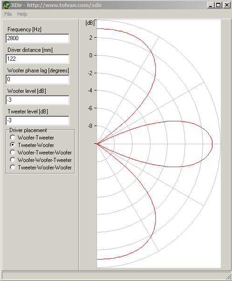Screen dimensions: 232x281
Task: Minimize the XDir window
Action: click(x=211, y=5)
